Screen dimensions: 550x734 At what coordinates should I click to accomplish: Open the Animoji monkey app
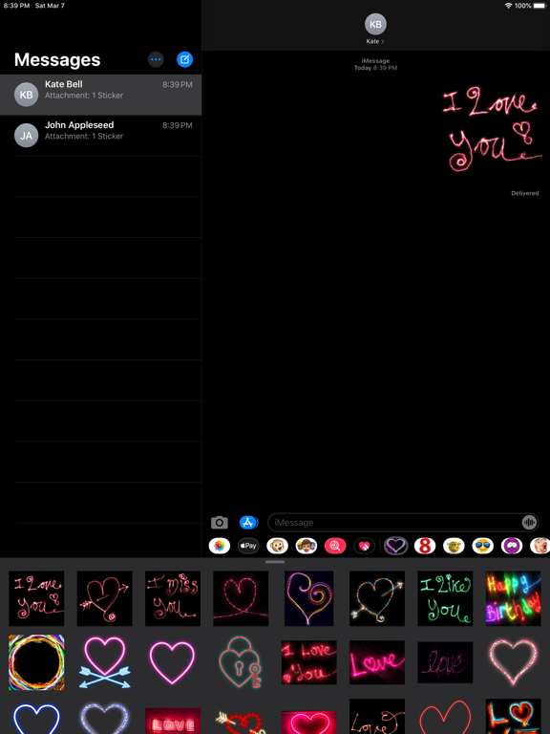click(277, 546)
